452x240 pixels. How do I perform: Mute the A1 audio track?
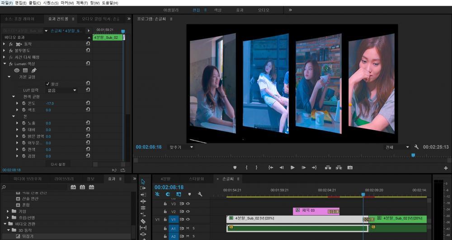188,228
